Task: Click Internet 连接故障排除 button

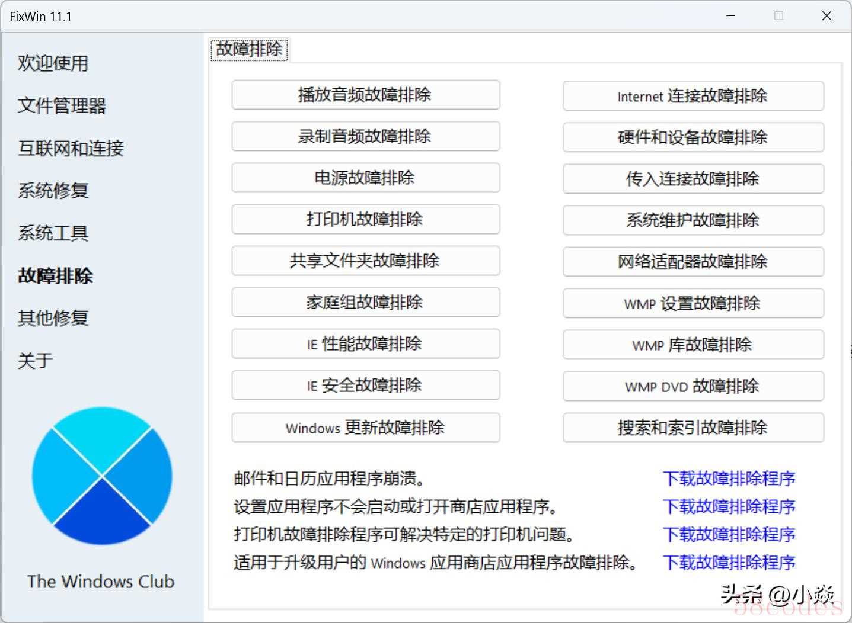Action: (693, 96)
